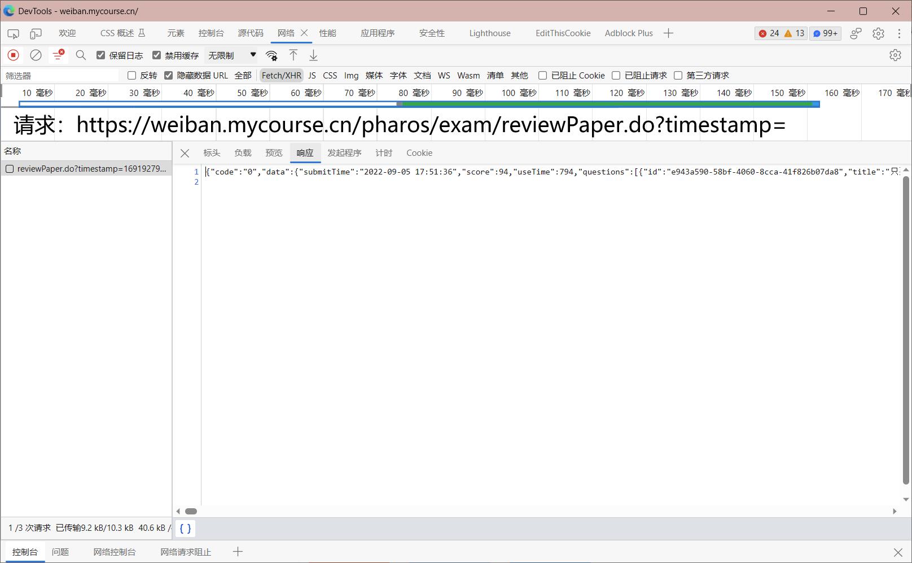The width and height of the screenshot is (912, 563).
Task: Toggle the request filter icon
Action: 58,55
